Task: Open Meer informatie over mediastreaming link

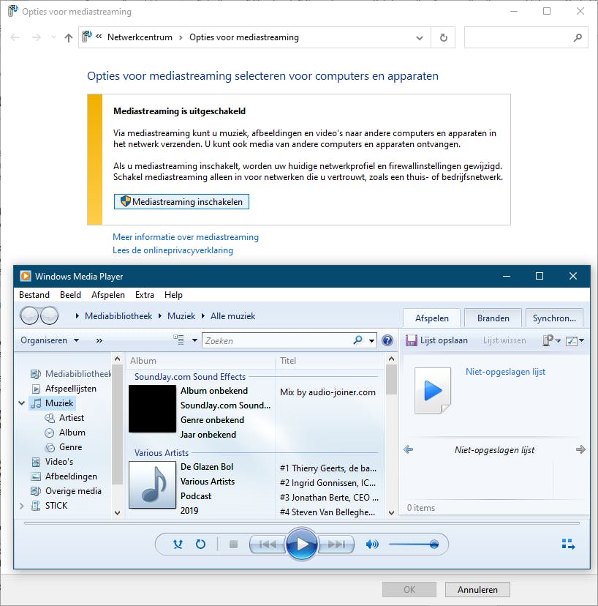Action: click(x=186, y=237)
